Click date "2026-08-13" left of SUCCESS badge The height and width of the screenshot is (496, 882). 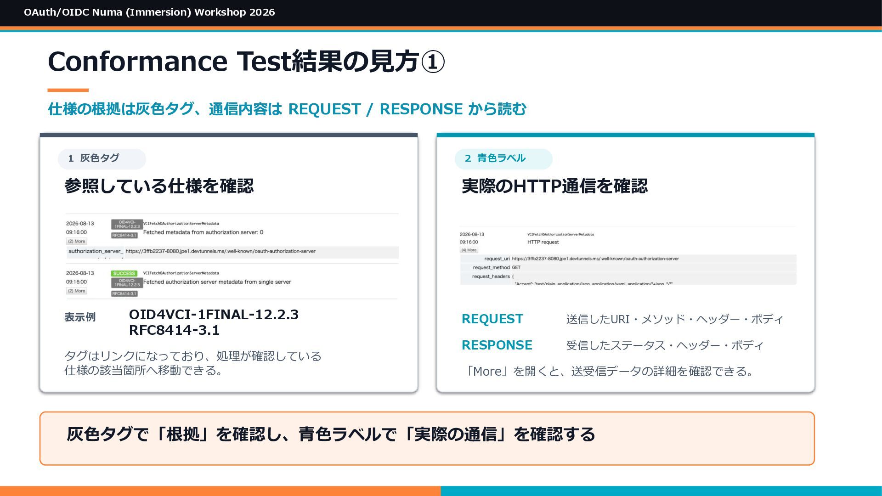point(80,273)
